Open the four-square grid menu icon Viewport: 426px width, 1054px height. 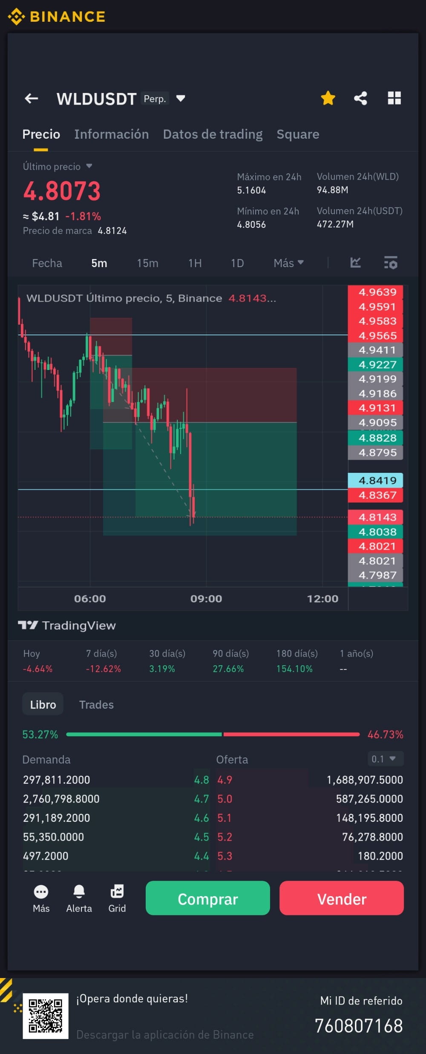click(394, 98)
